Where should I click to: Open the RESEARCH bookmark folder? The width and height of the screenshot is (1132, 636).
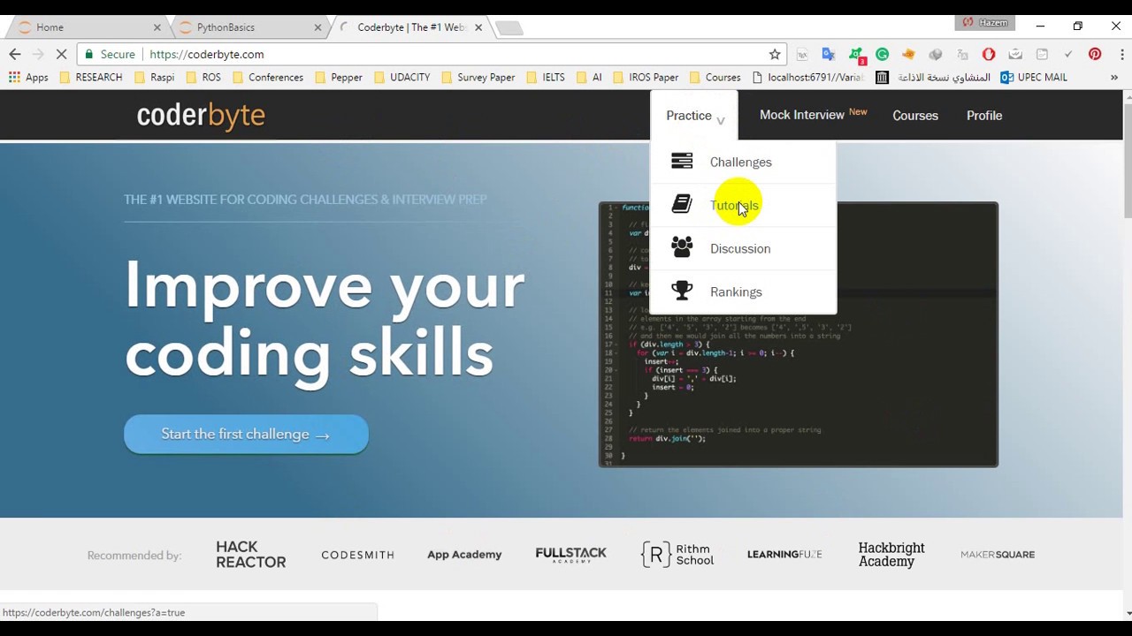(x=90, y=77)
